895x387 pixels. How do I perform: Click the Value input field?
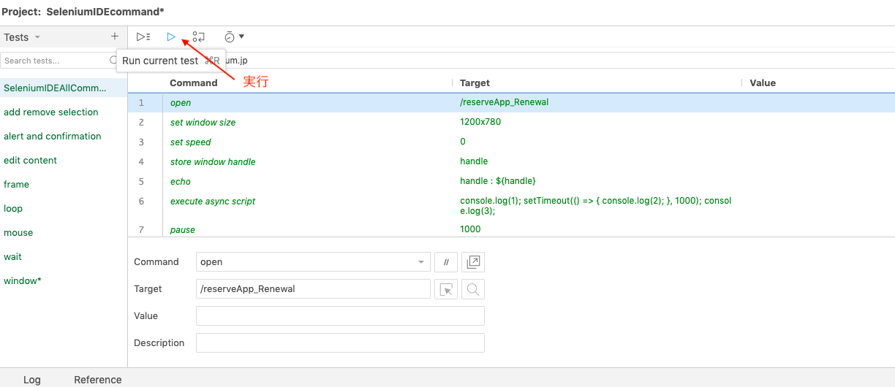pyautogui.click(x=340, y=316)
